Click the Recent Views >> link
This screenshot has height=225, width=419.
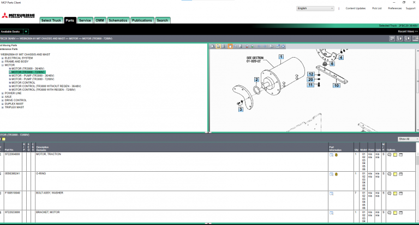pos(408,32)
